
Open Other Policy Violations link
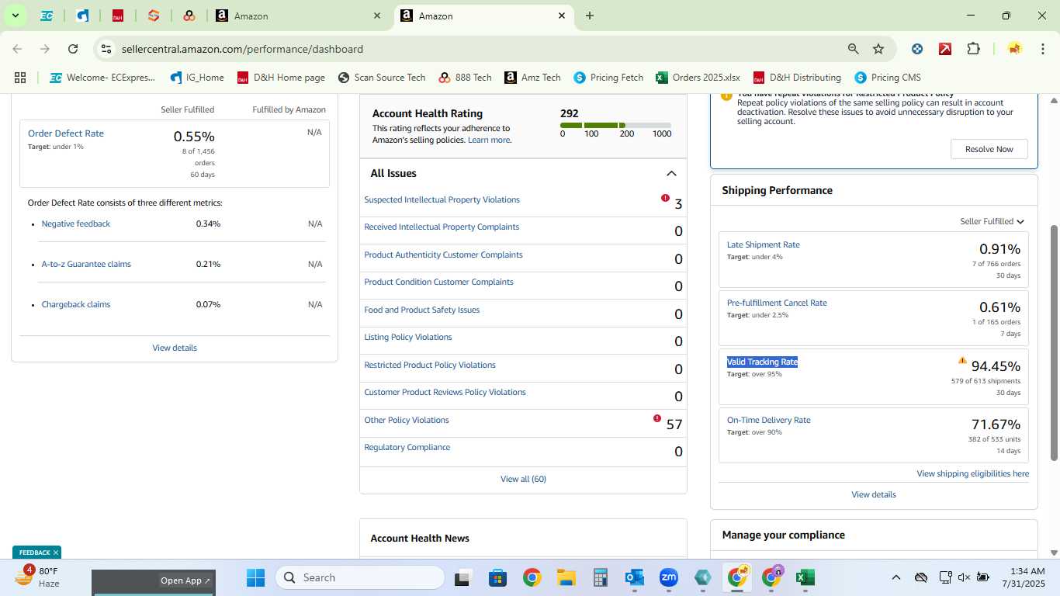[x=407, y=420]
